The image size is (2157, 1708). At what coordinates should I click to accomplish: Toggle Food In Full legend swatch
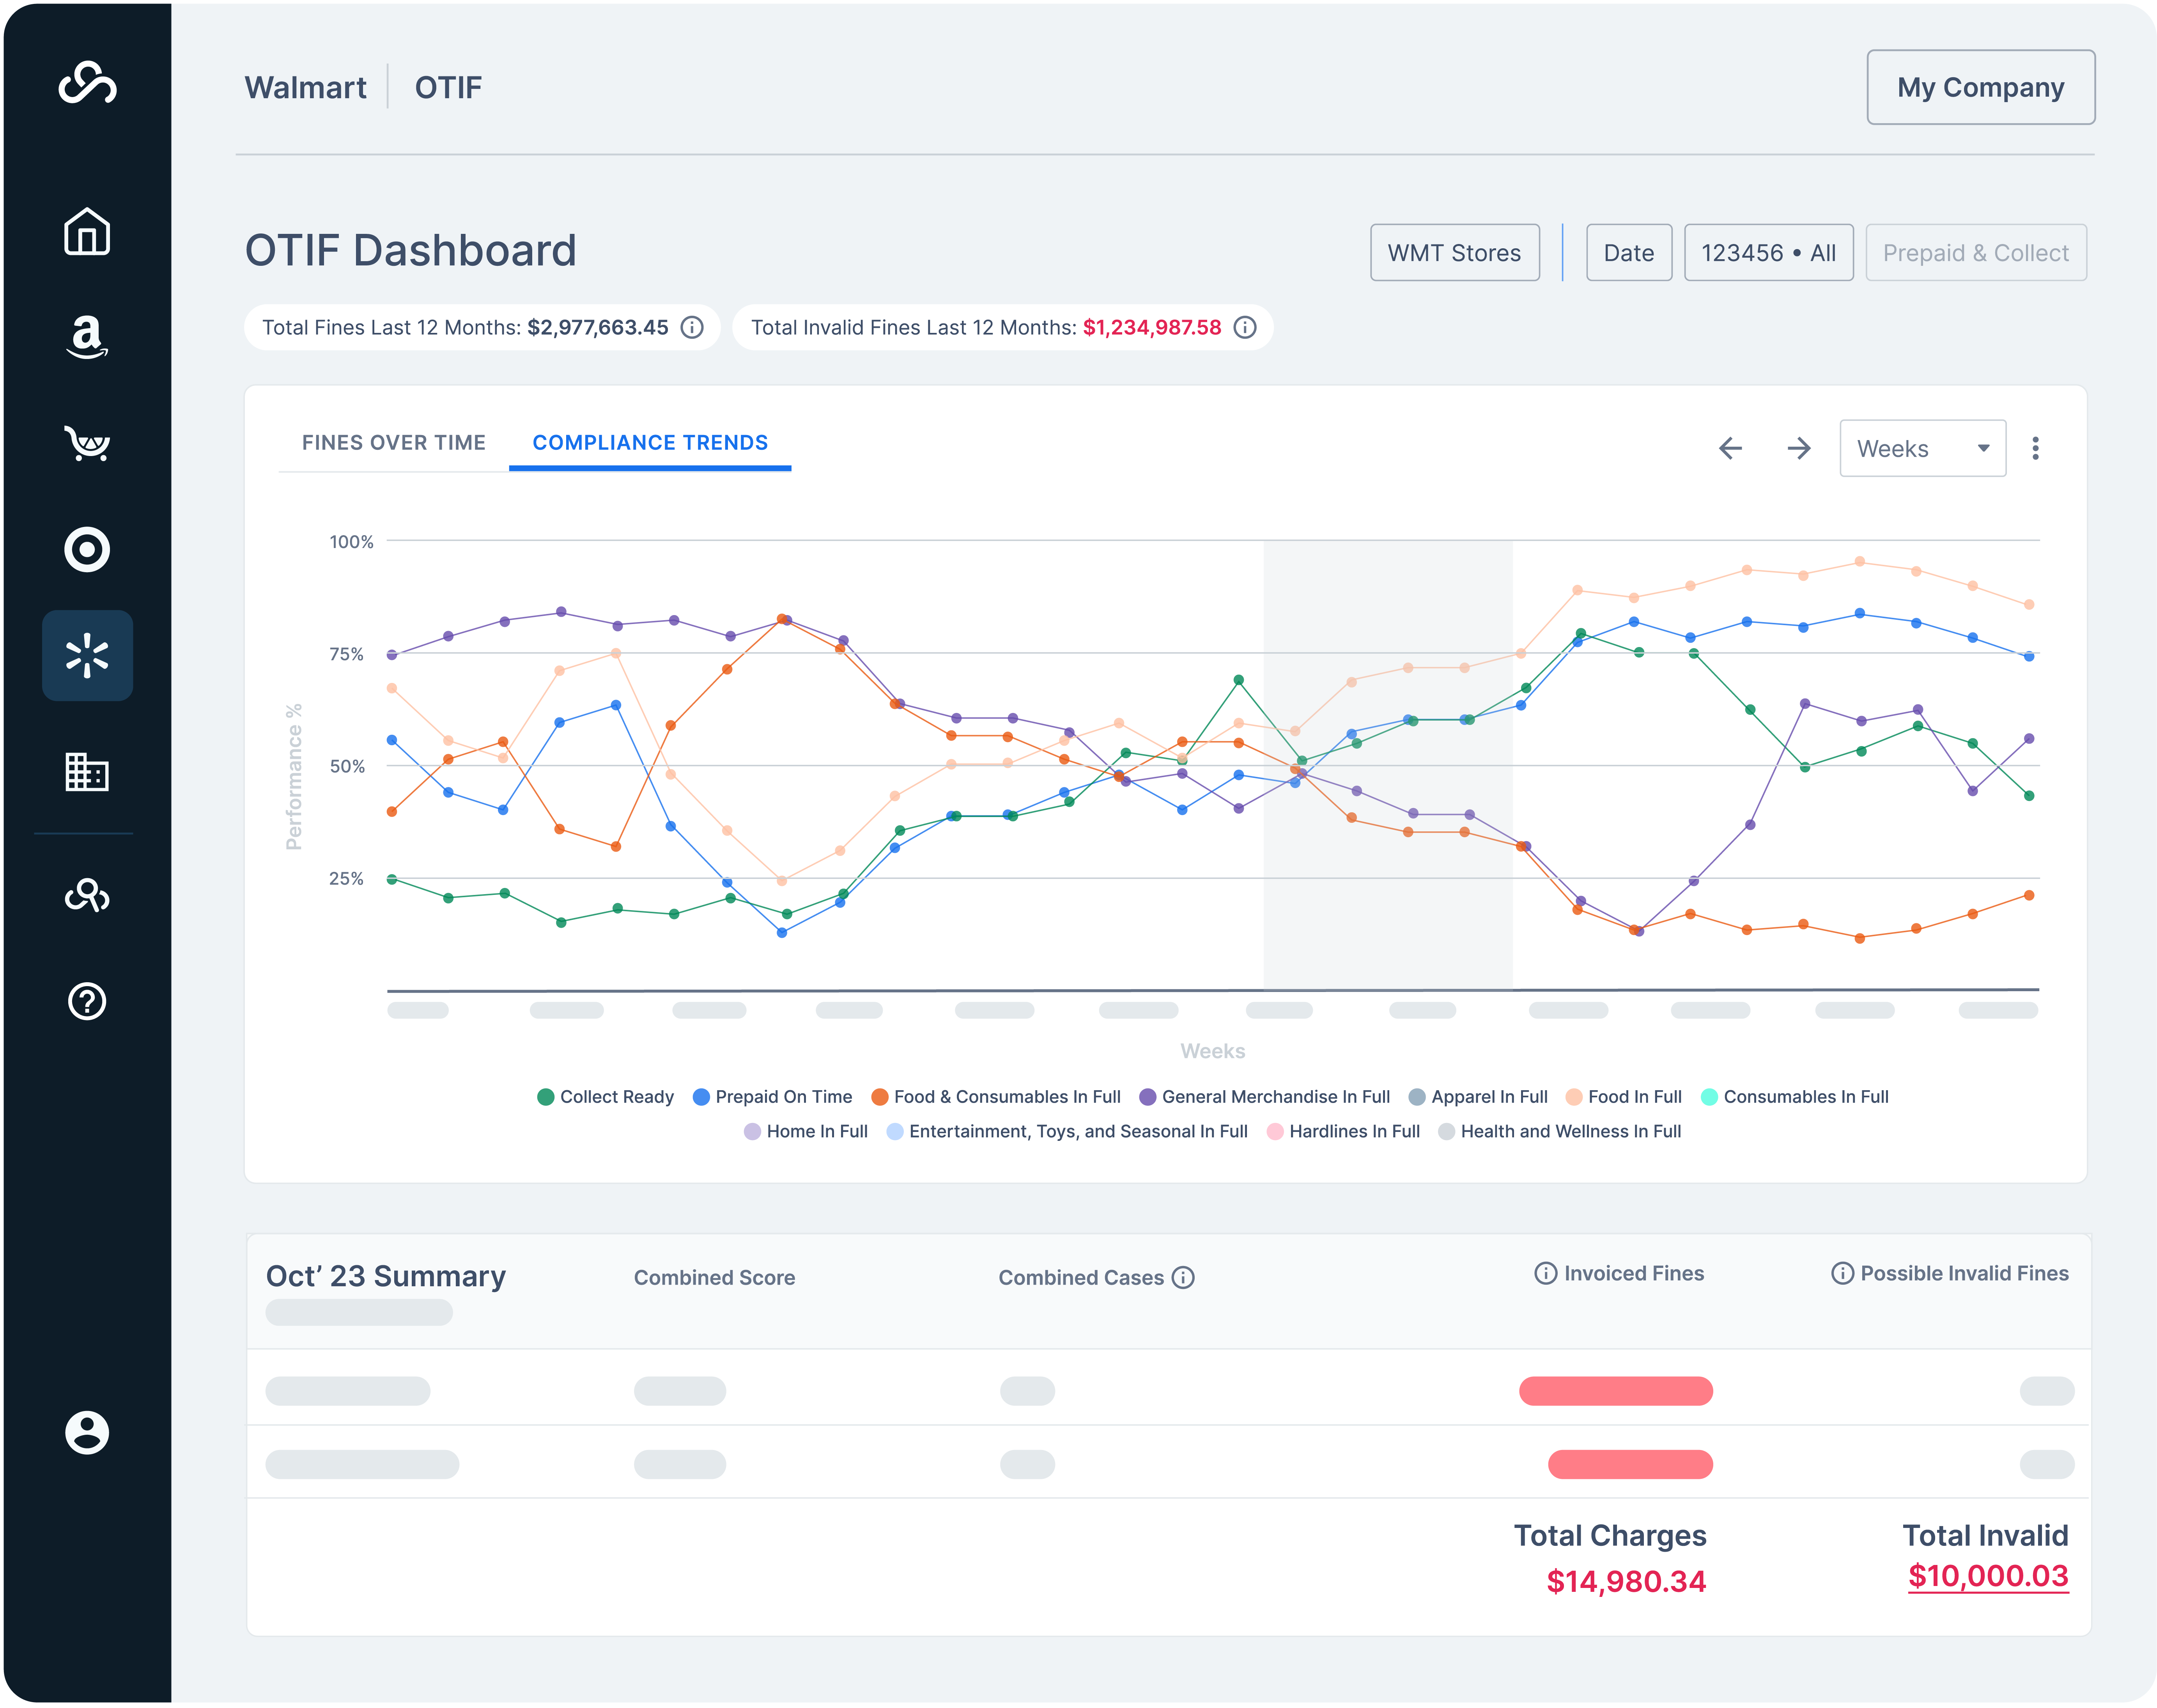1574,1097
